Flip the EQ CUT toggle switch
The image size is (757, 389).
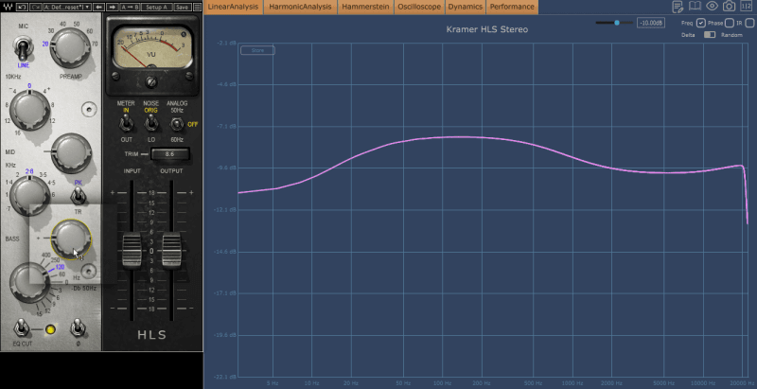pyautogui.click(x=21, y=328)
